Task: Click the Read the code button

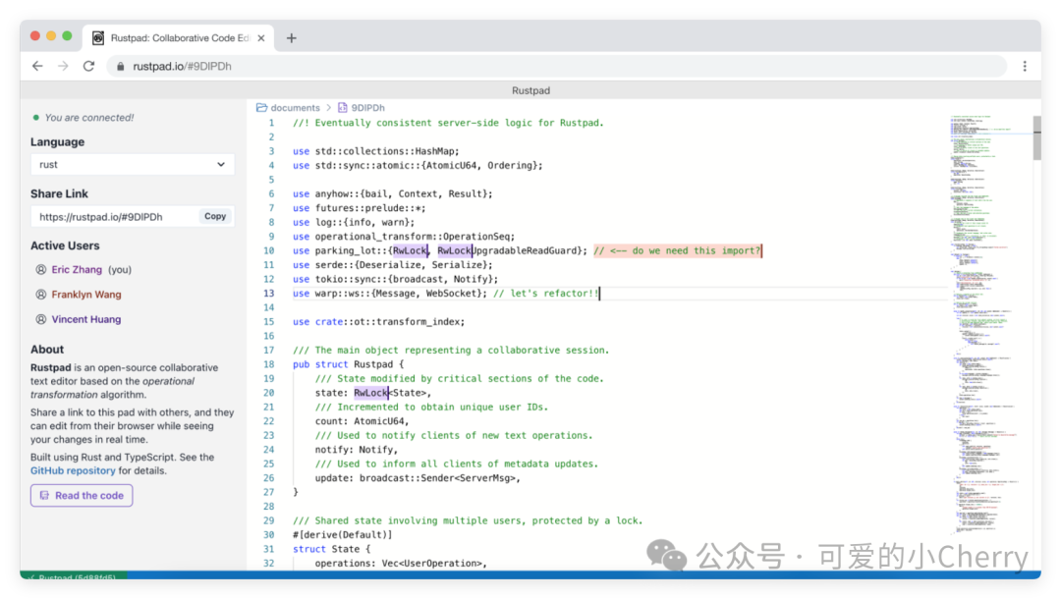Action: pyautogui.click(x=82, y=496)
